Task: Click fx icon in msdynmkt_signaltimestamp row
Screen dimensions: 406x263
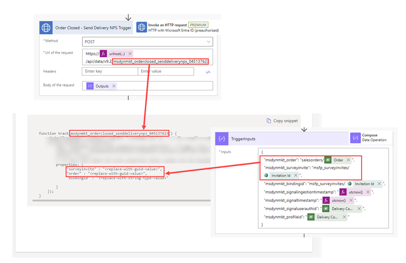Action: (x=326, y=200)
